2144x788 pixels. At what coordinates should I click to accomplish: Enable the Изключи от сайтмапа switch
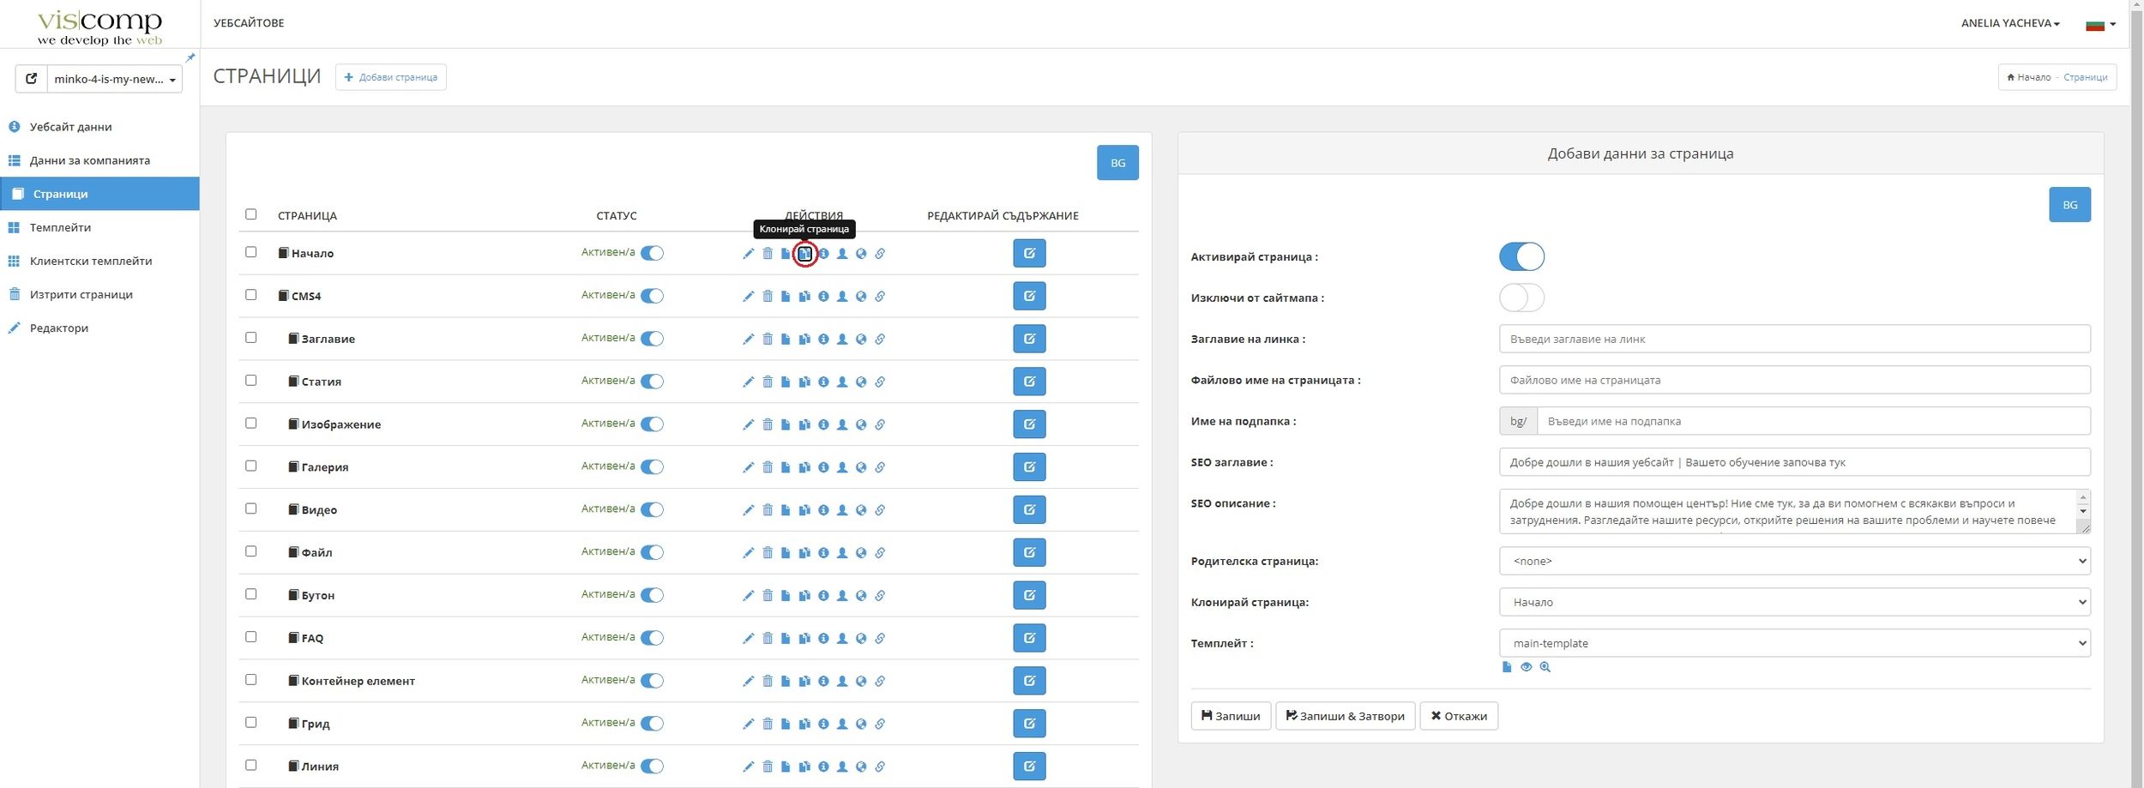(1521, 298)
